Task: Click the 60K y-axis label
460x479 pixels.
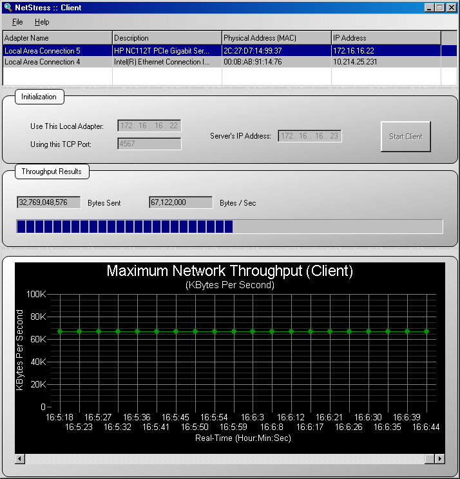Action: pyautogui.click(x=38, y=339)
